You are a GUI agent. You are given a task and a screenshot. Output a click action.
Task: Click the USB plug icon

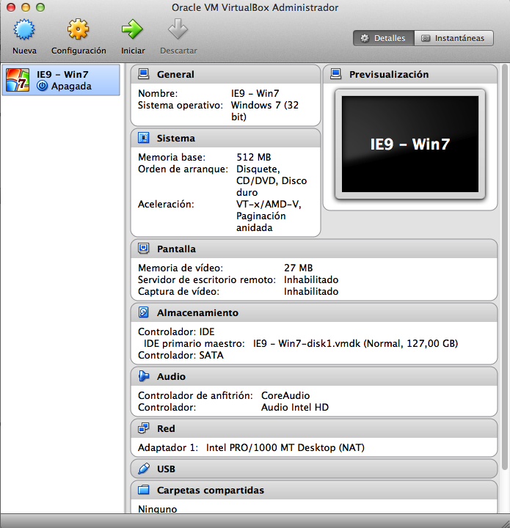[x=144, y=469]
